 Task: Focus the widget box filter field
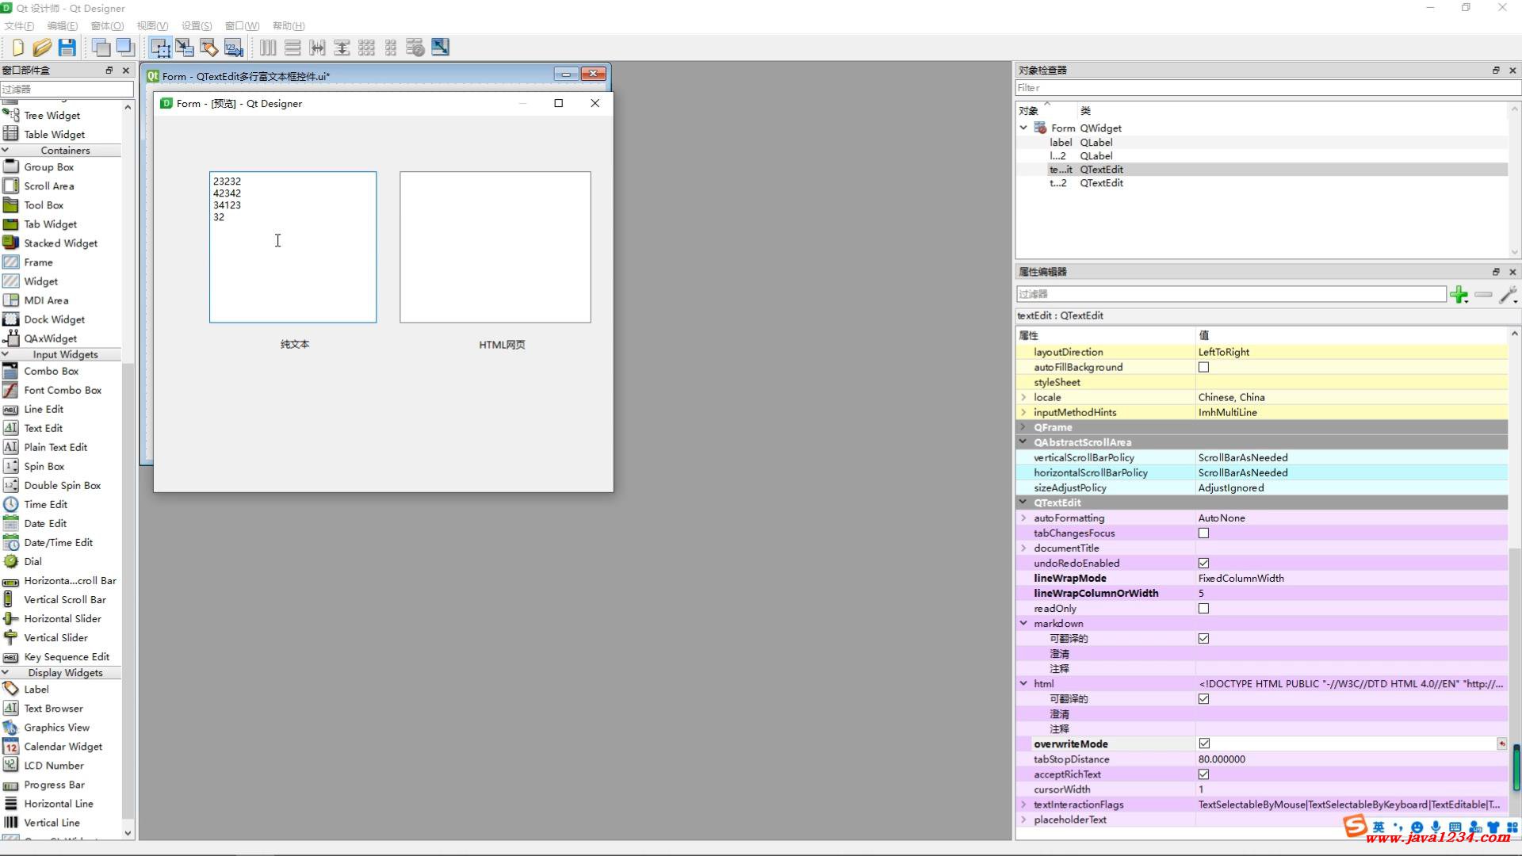point(67,89)
